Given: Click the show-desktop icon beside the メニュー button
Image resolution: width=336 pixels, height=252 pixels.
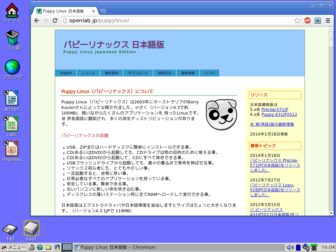Looking at the screenshot, I should pyautogui.click(x=31, y=247).
